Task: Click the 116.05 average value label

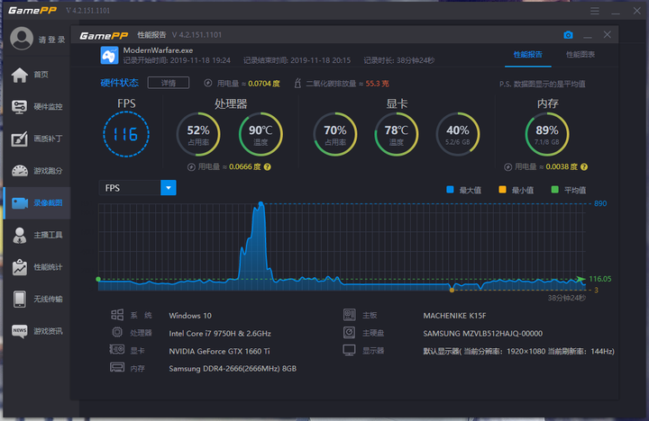Action: pos(599,279)
